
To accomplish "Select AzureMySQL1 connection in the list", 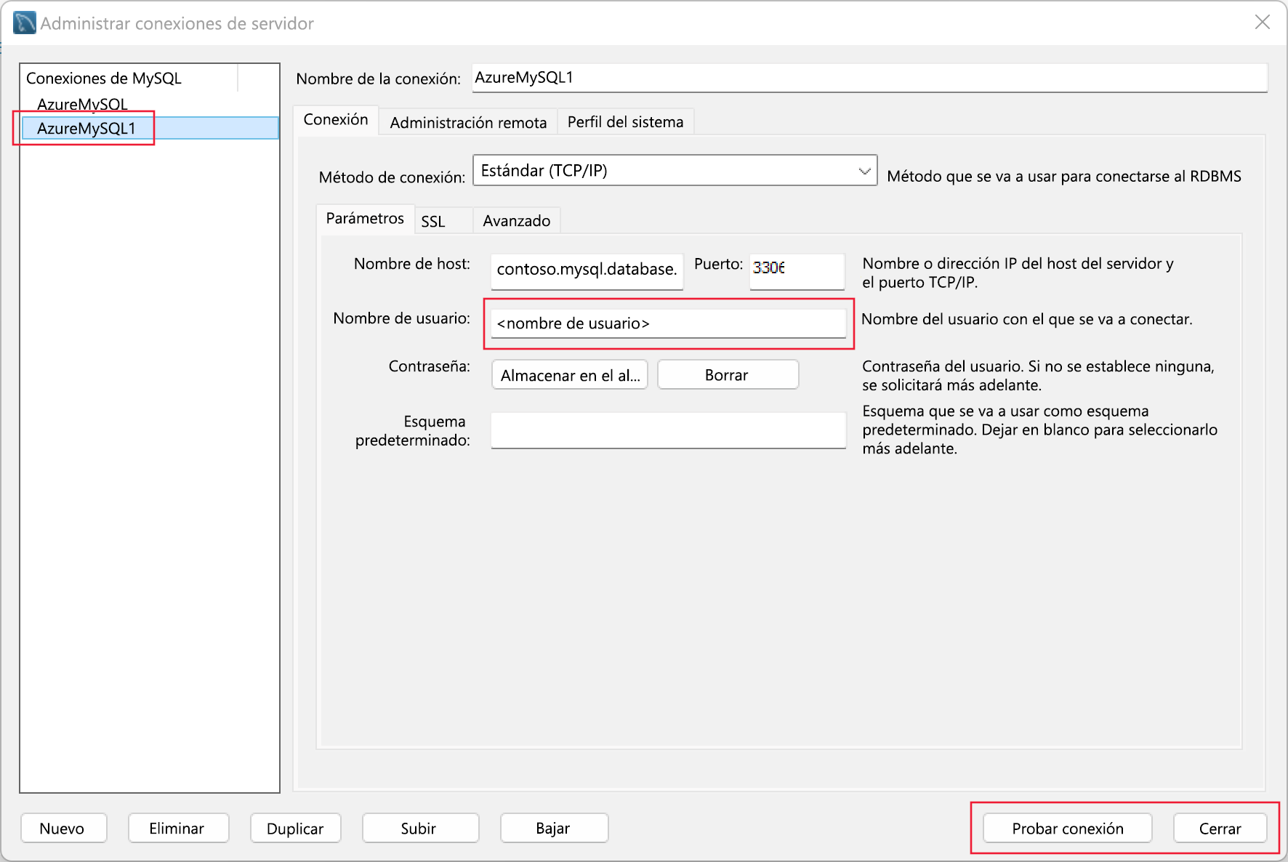I will 150,128.
